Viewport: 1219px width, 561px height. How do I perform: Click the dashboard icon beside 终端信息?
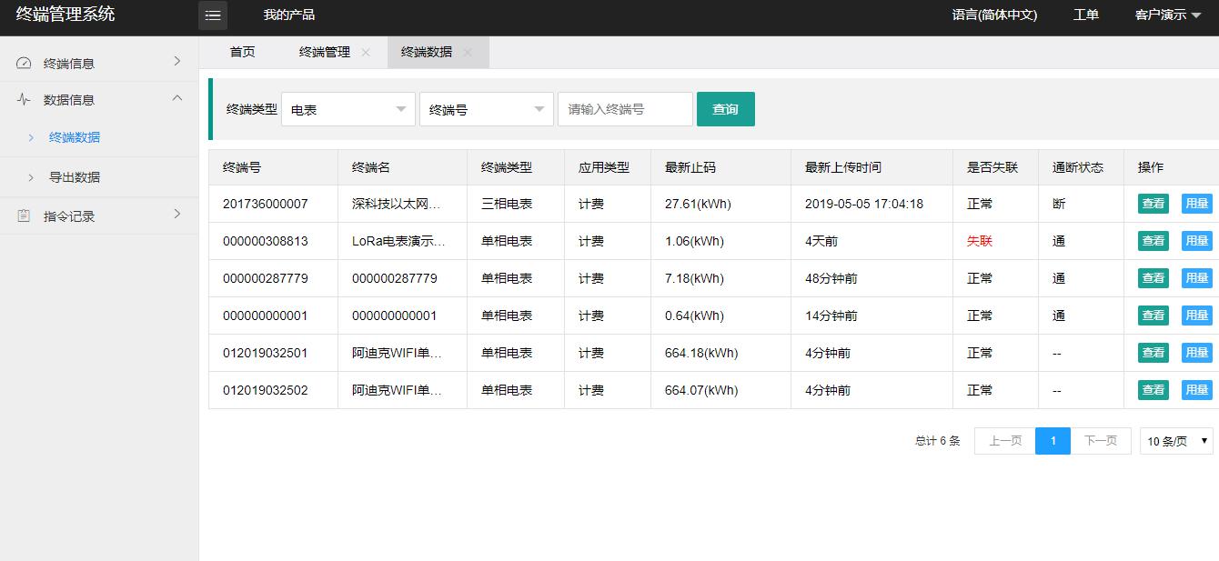[x=25, y=64]
